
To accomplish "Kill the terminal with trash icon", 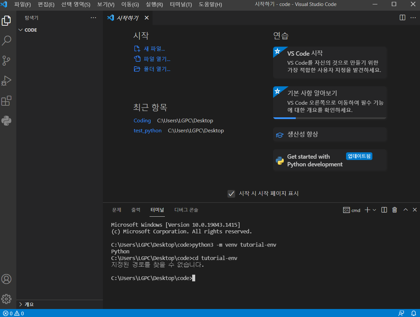I will tap(395, 210).
